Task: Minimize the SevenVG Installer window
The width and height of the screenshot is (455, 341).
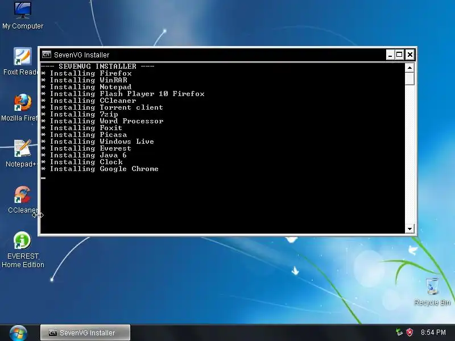Action: pos(390,55)
